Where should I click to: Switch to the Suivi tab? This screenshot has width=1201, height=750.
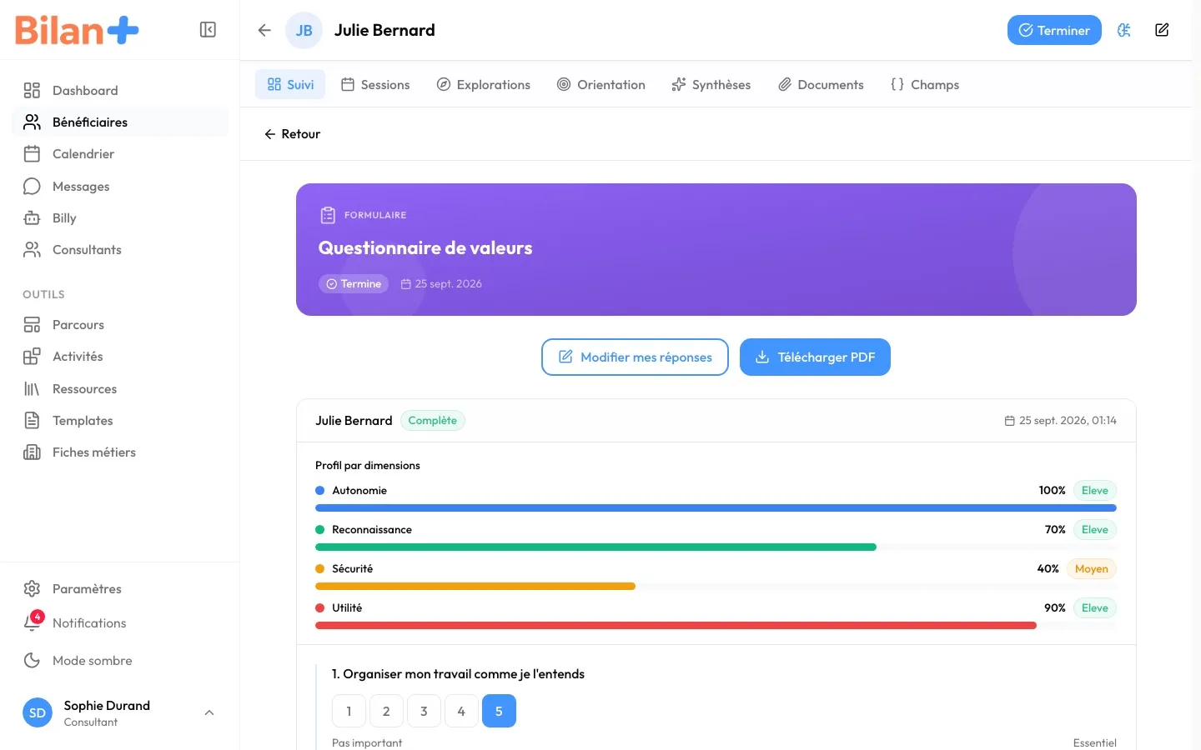click(290, 84)
